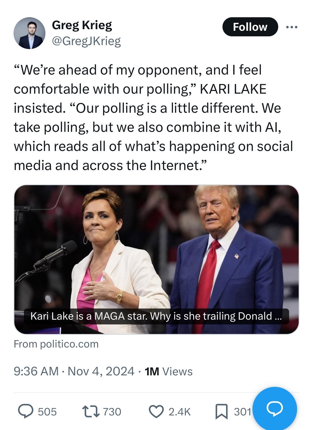Open the Greg Krieg display name
Image resolution: width=313 pixels, height=430 pixels.
82,25
